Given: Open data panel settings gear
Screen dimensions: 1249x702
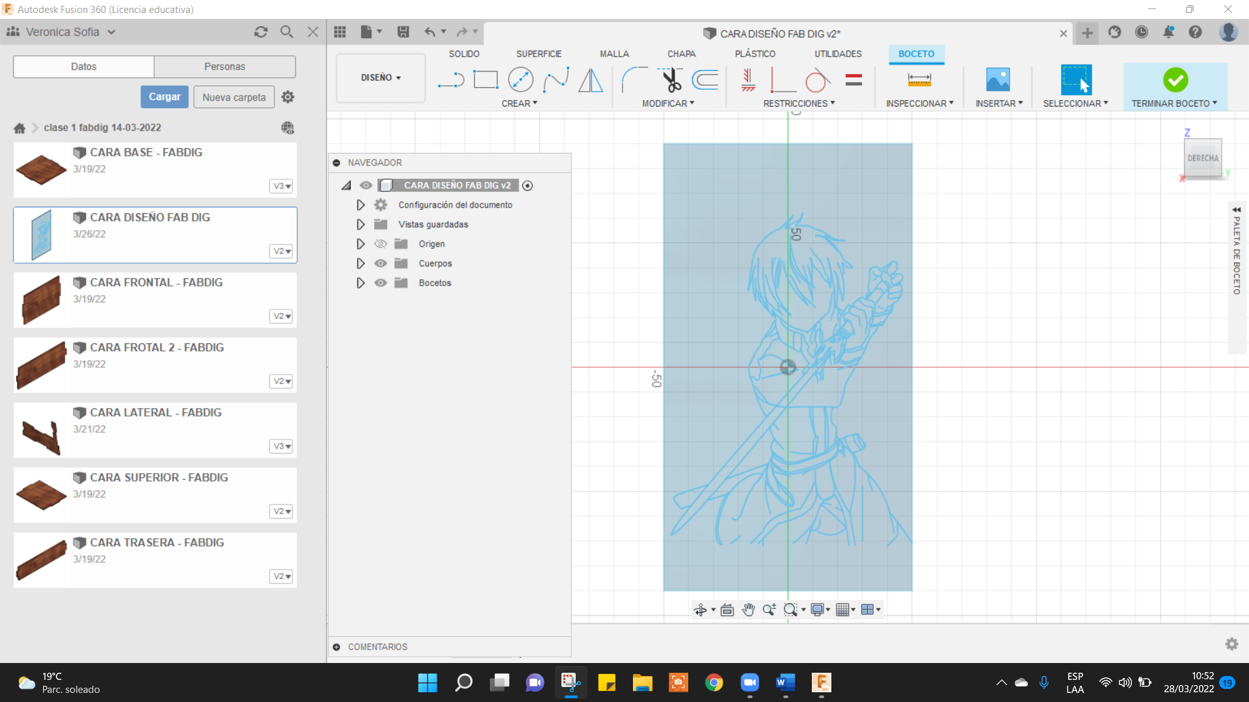Looking at the screenshot, I should click(x=288, y=97).
